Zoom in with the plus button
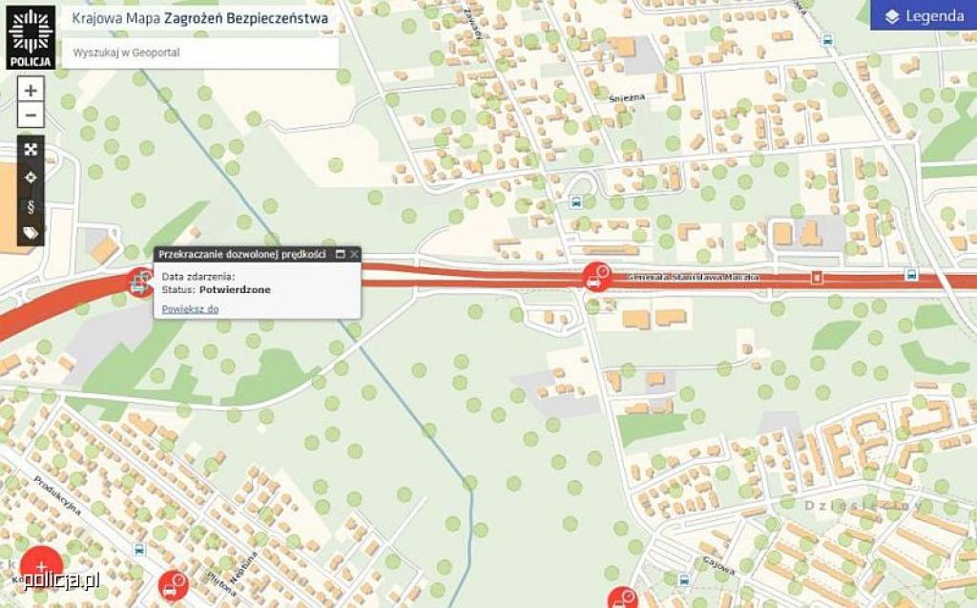977x608 pixels. point(31,90)
